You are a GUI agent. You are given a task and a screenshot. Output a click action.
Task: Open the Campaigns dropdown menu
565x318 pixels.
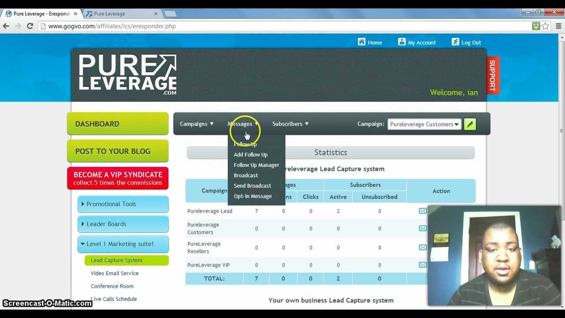[197, 124]
